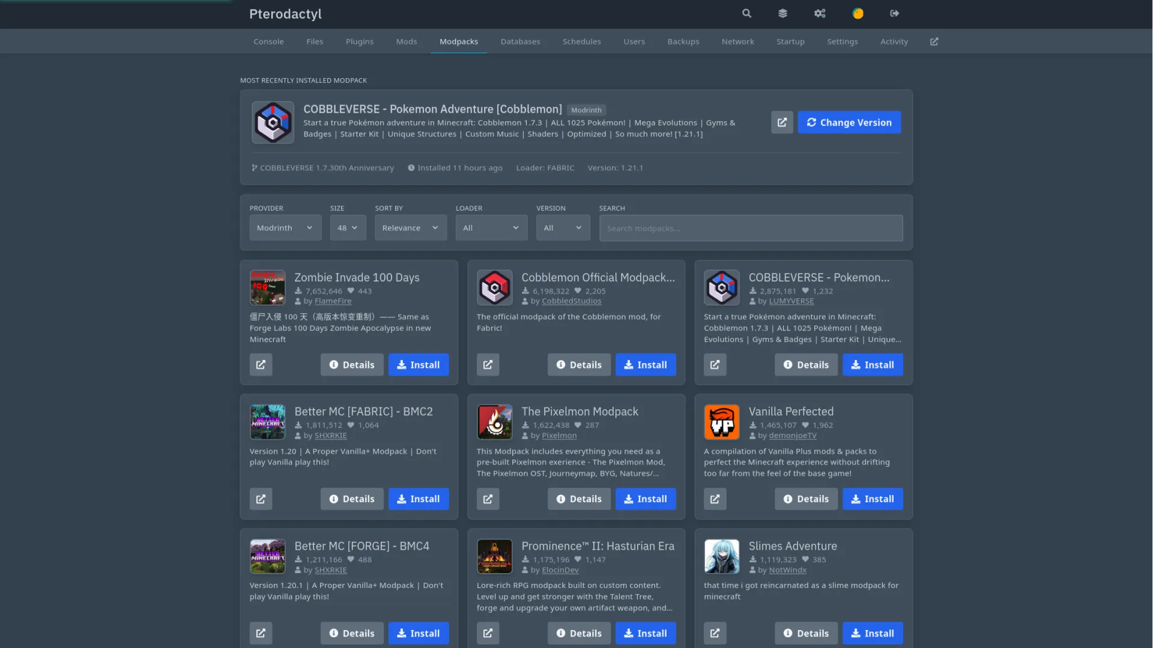The image size is (1153, 648).
Task: Open the Size dropdown showing 48
Action: [348, 228]
